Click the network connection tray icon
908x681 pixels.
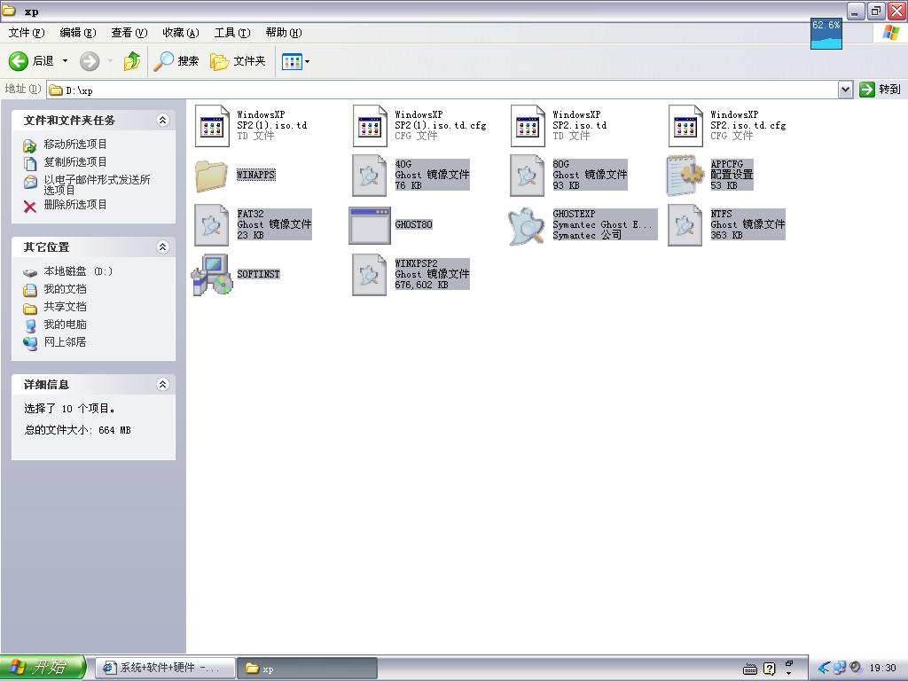[840, 669]
